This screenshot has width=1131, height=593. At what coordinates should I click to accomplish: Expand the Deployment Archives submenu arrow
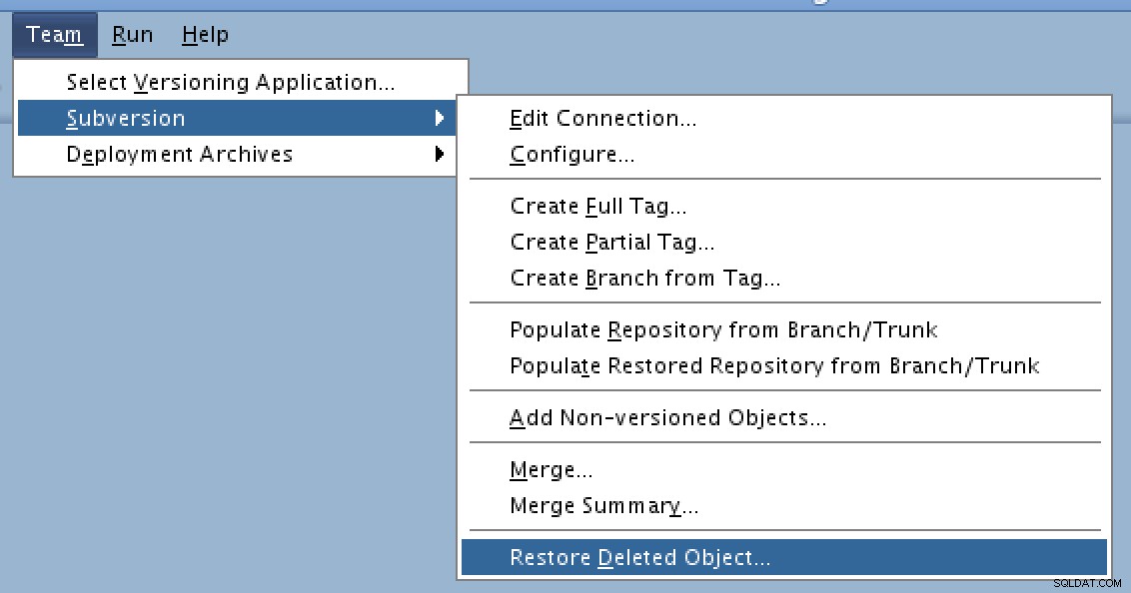[x=440, y=154]
